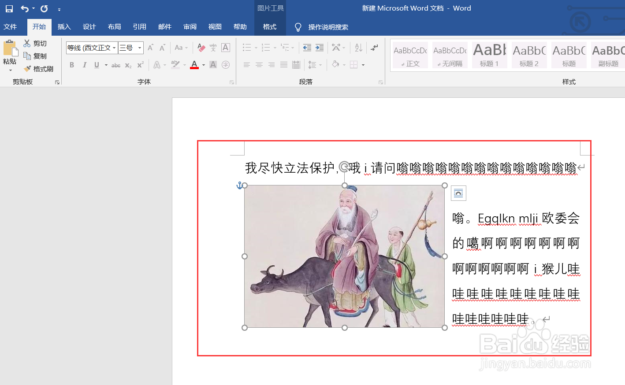The image size is (625, 385).
Task: Apply the 标题 1 style
Action: click(490, 55)
